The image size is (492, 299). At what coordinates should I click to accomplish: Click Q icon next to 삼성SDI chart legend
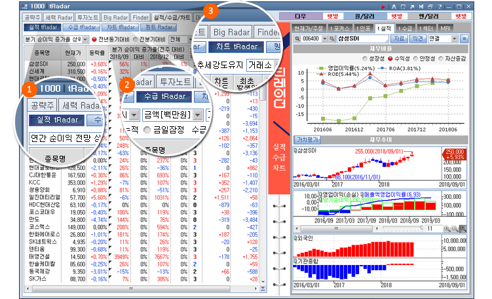pos(295,150)
